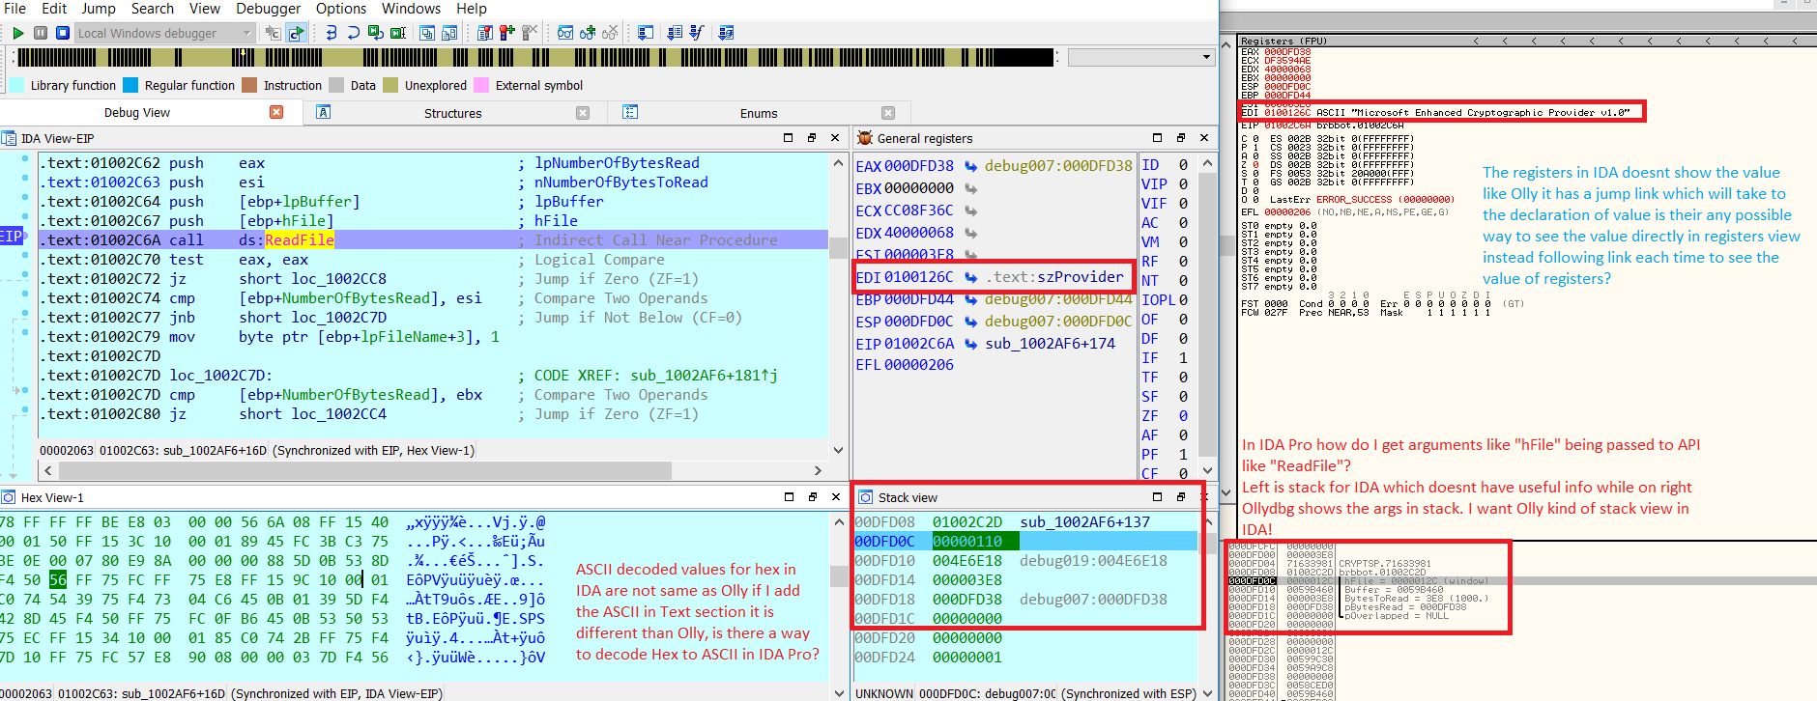Open the Search menu

click(152, 9)
